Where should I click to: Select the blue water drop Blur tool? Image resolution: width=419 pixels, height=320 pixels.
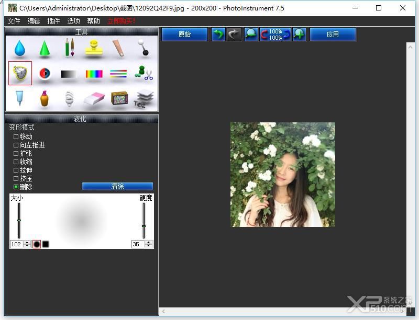click(20, 48)
